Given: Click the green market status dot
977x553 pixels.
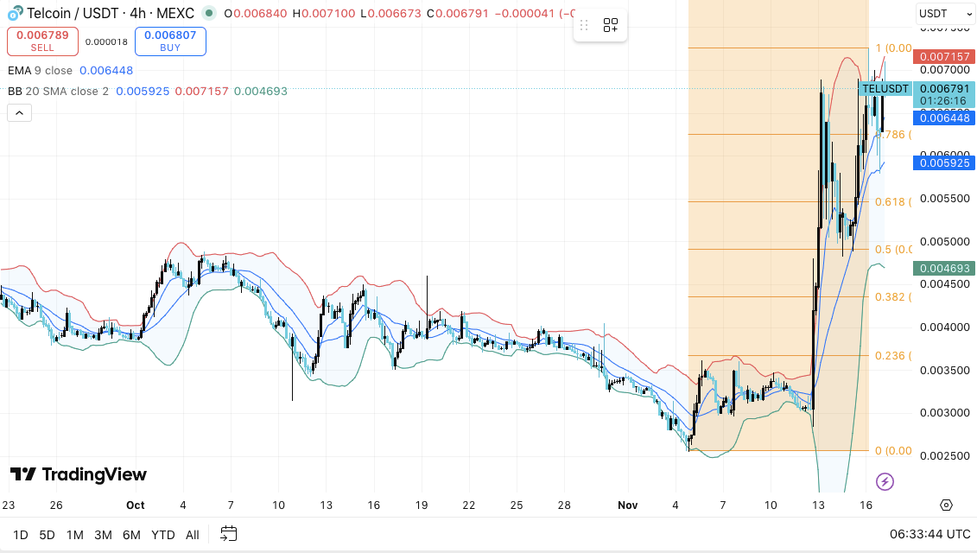Looking at the screenshot, I should pos(207,13).
